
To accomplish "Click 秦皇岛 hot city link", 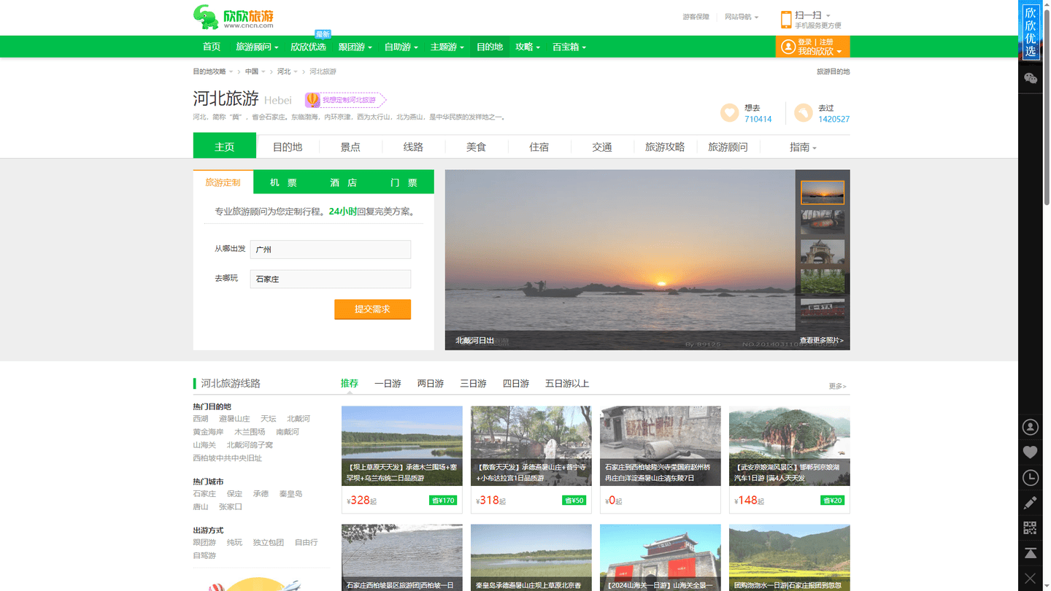I will point(290,494).
